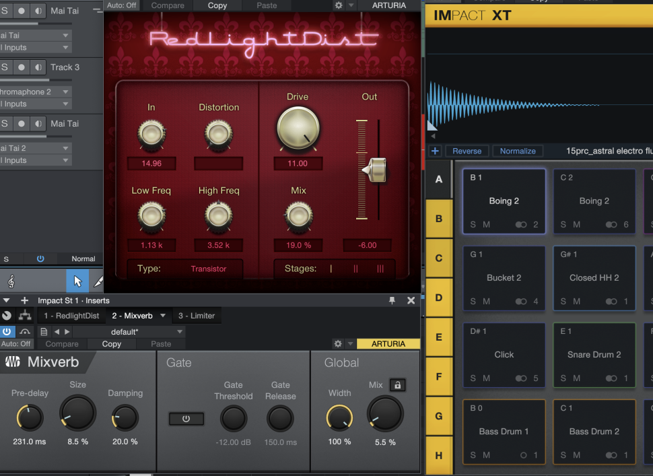Toggle the Mixverb Mix lock
This screenshot has height=476, width=653.
(x=397, y=385)
